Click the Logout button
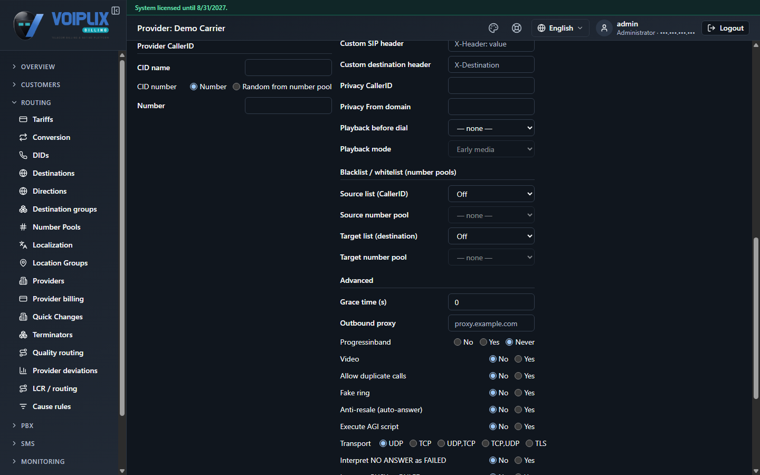Image resolution: width=760 pixels, height=475 pixels. 725,28
